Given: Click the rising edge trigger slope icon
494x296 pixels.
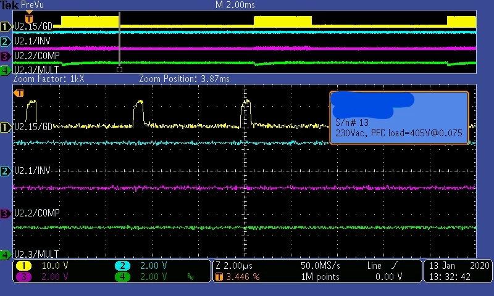Looking at the screenshot, I should pos(395,266).
